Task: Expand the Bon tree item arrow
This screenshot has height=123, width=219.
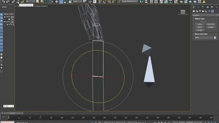Action: coord(5,17)
